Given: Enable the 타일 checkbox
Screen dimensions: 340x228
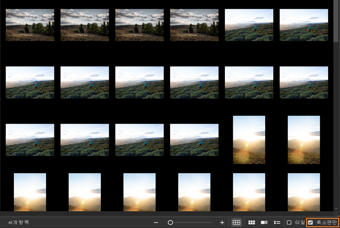Looking at the screenshot, I should (x=289, y=222).
